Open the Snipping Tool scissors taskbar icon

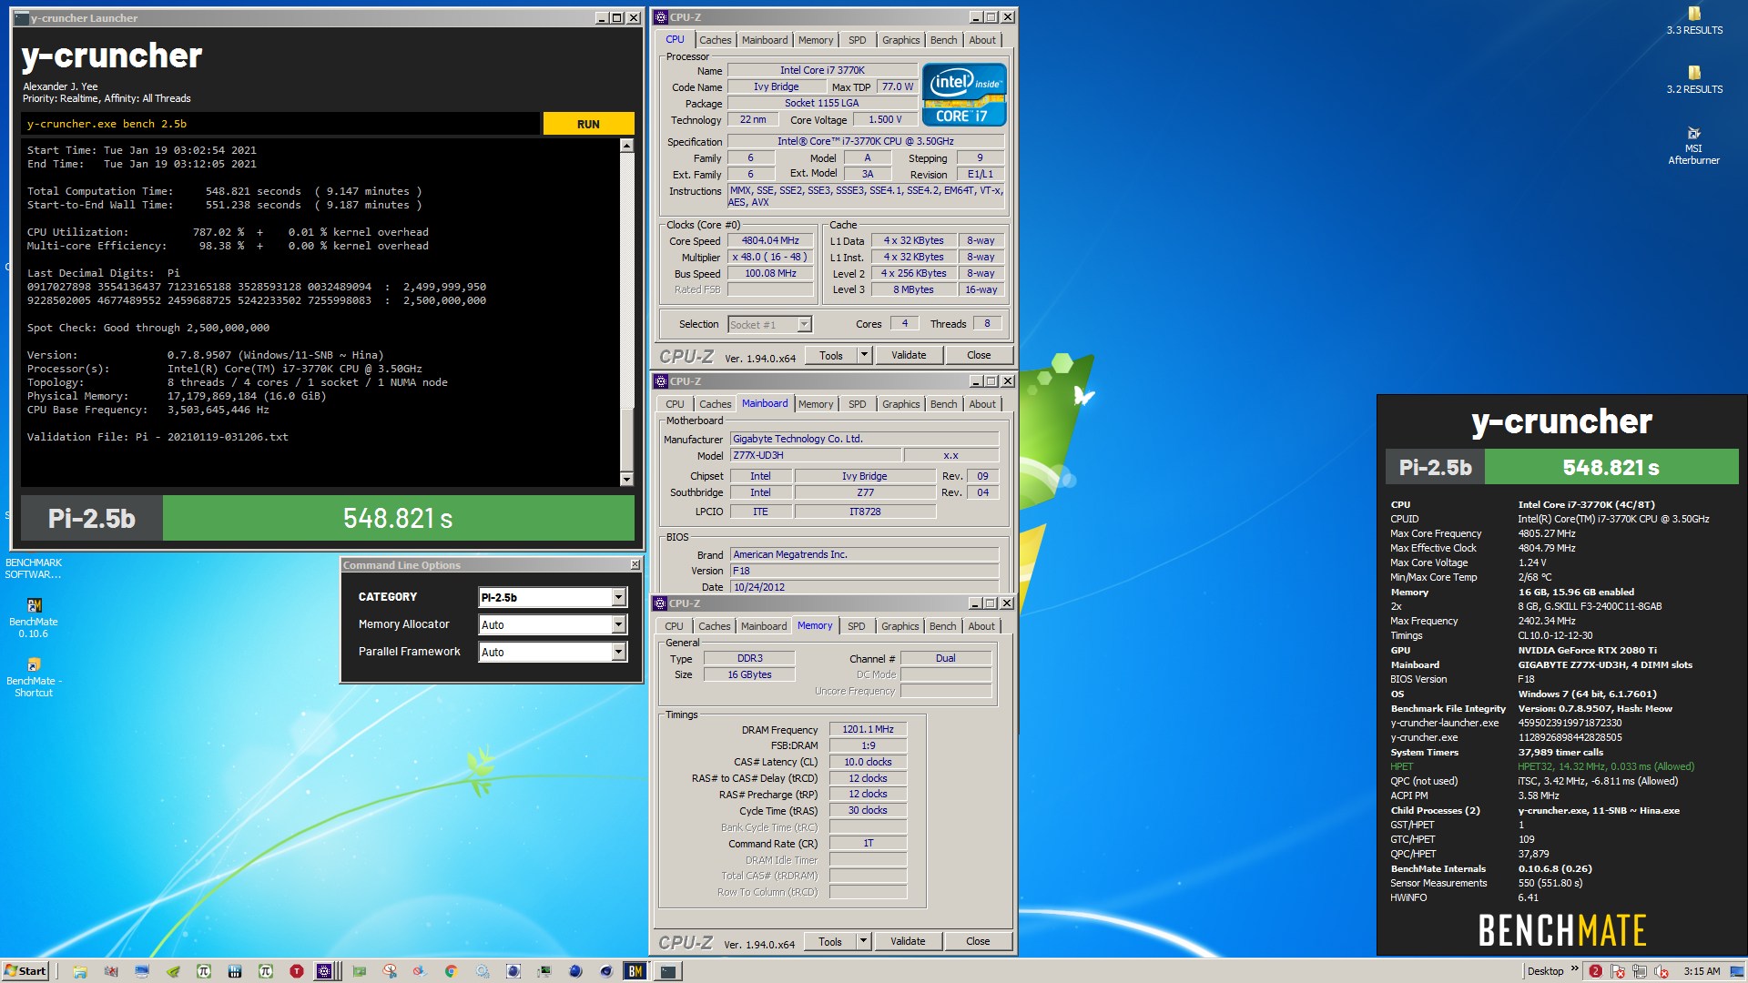pos(390,971)
